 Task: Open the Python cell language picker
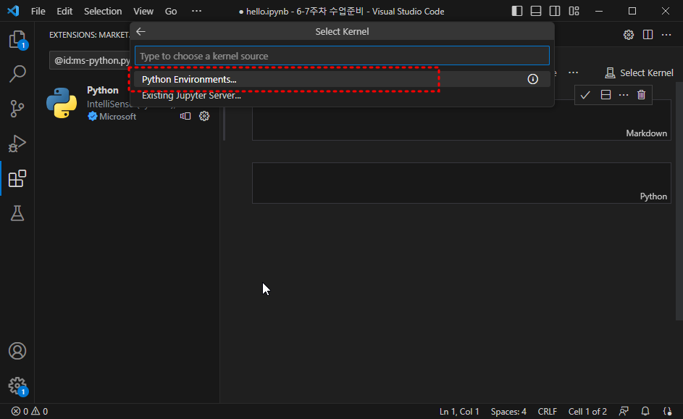(653, 196)
